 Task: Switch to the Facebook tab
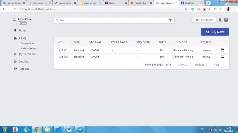191,3
